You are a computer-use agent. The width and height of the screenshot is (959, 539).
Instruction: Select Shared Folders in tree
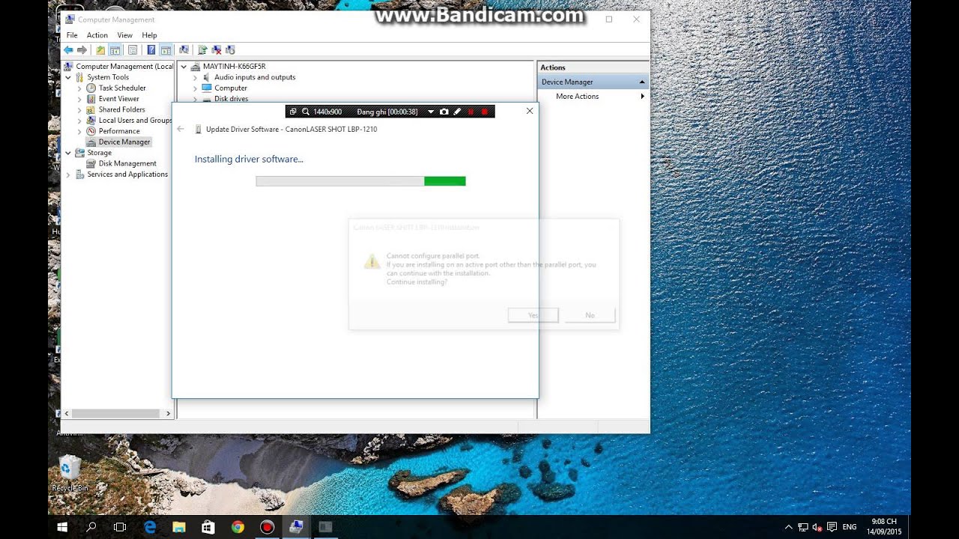122,109
